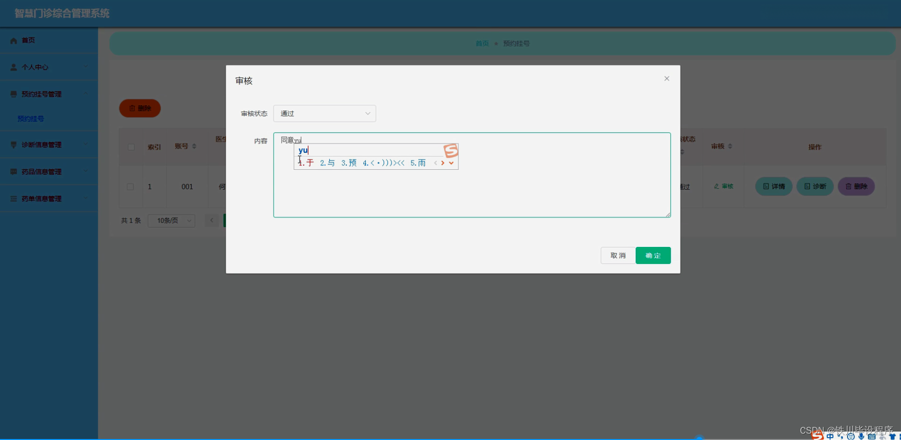Screen dimensions: 901x440
Task: Toggle the 药单信息管理 chevron arrow
Action: (x=86, y=198)
